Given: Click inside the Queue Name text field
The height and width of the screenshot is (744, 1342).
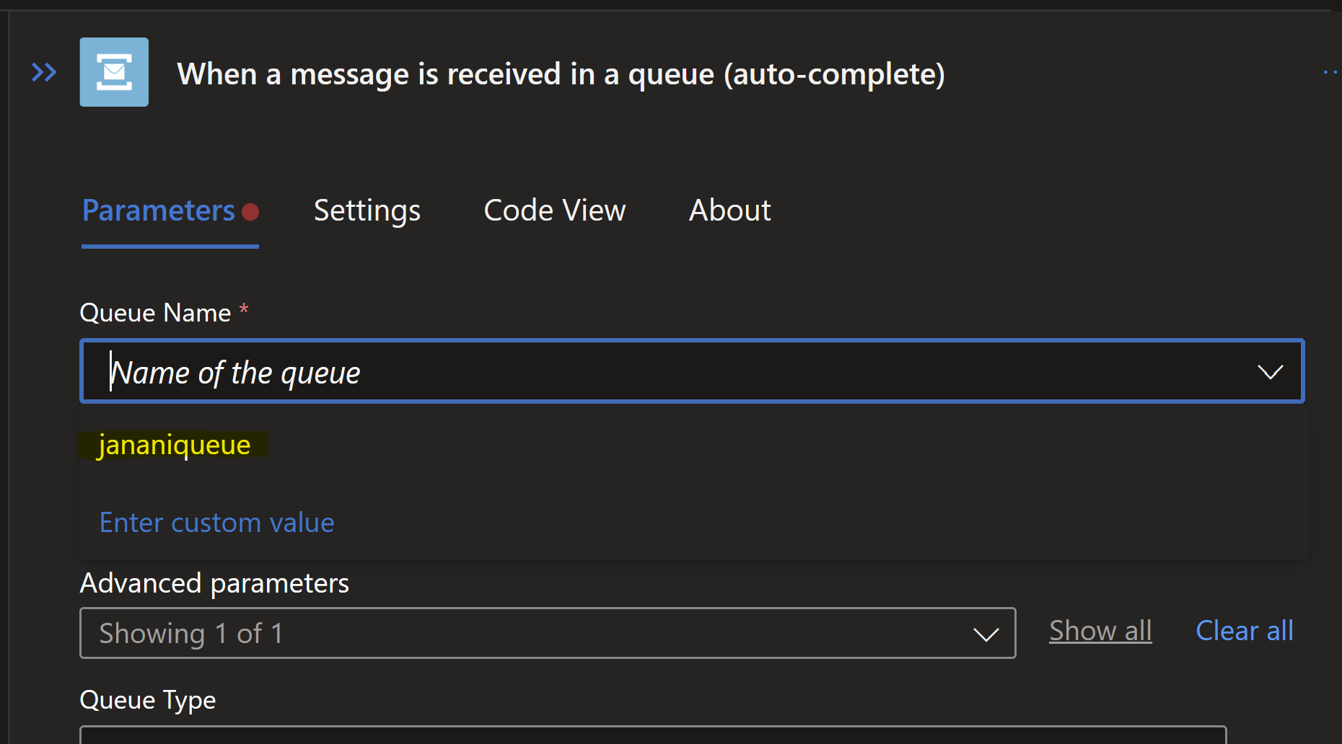Looking at the screenshot, I should [x=649, y=372].
